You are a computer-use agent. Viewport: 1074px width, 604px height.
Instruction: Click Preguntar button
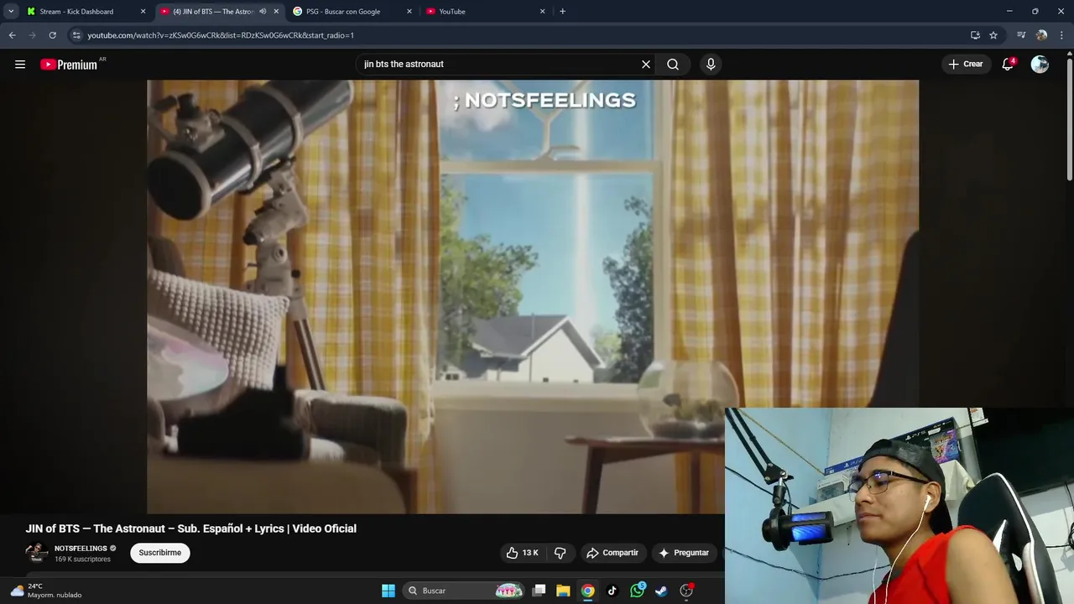(684, 553)
